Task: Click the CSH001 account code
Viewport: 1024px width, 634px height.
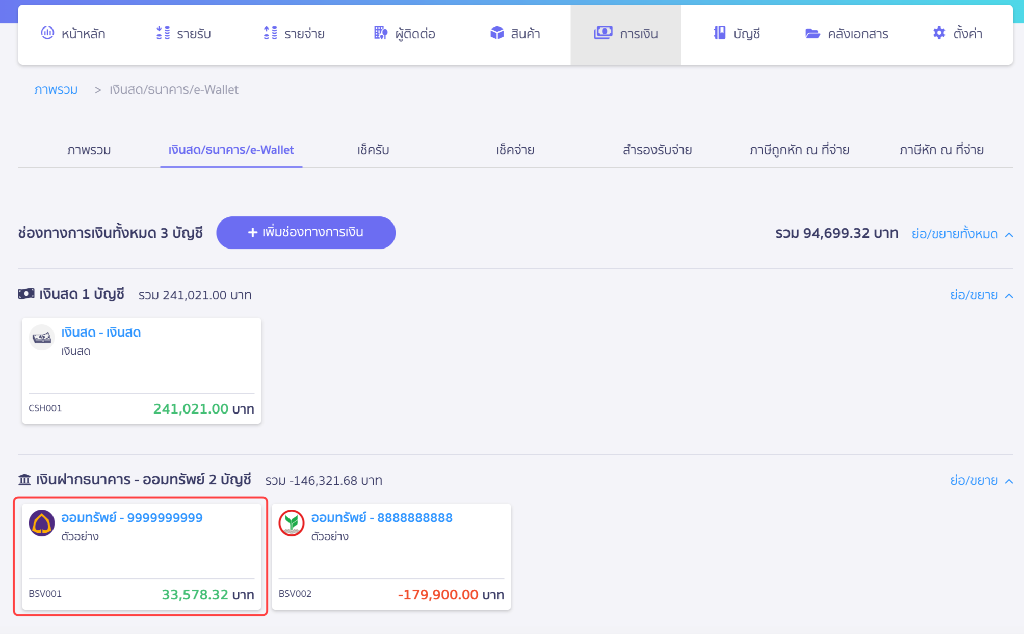Action: tap(45, 408)
